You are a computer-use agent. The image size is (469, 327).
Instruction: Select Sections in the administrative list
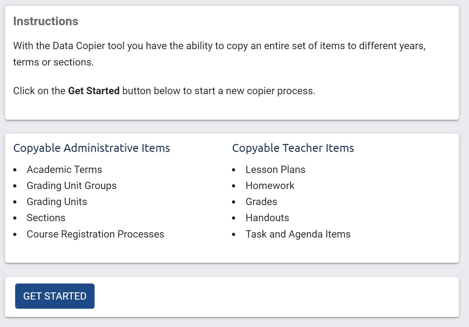(x=46, y=218)
